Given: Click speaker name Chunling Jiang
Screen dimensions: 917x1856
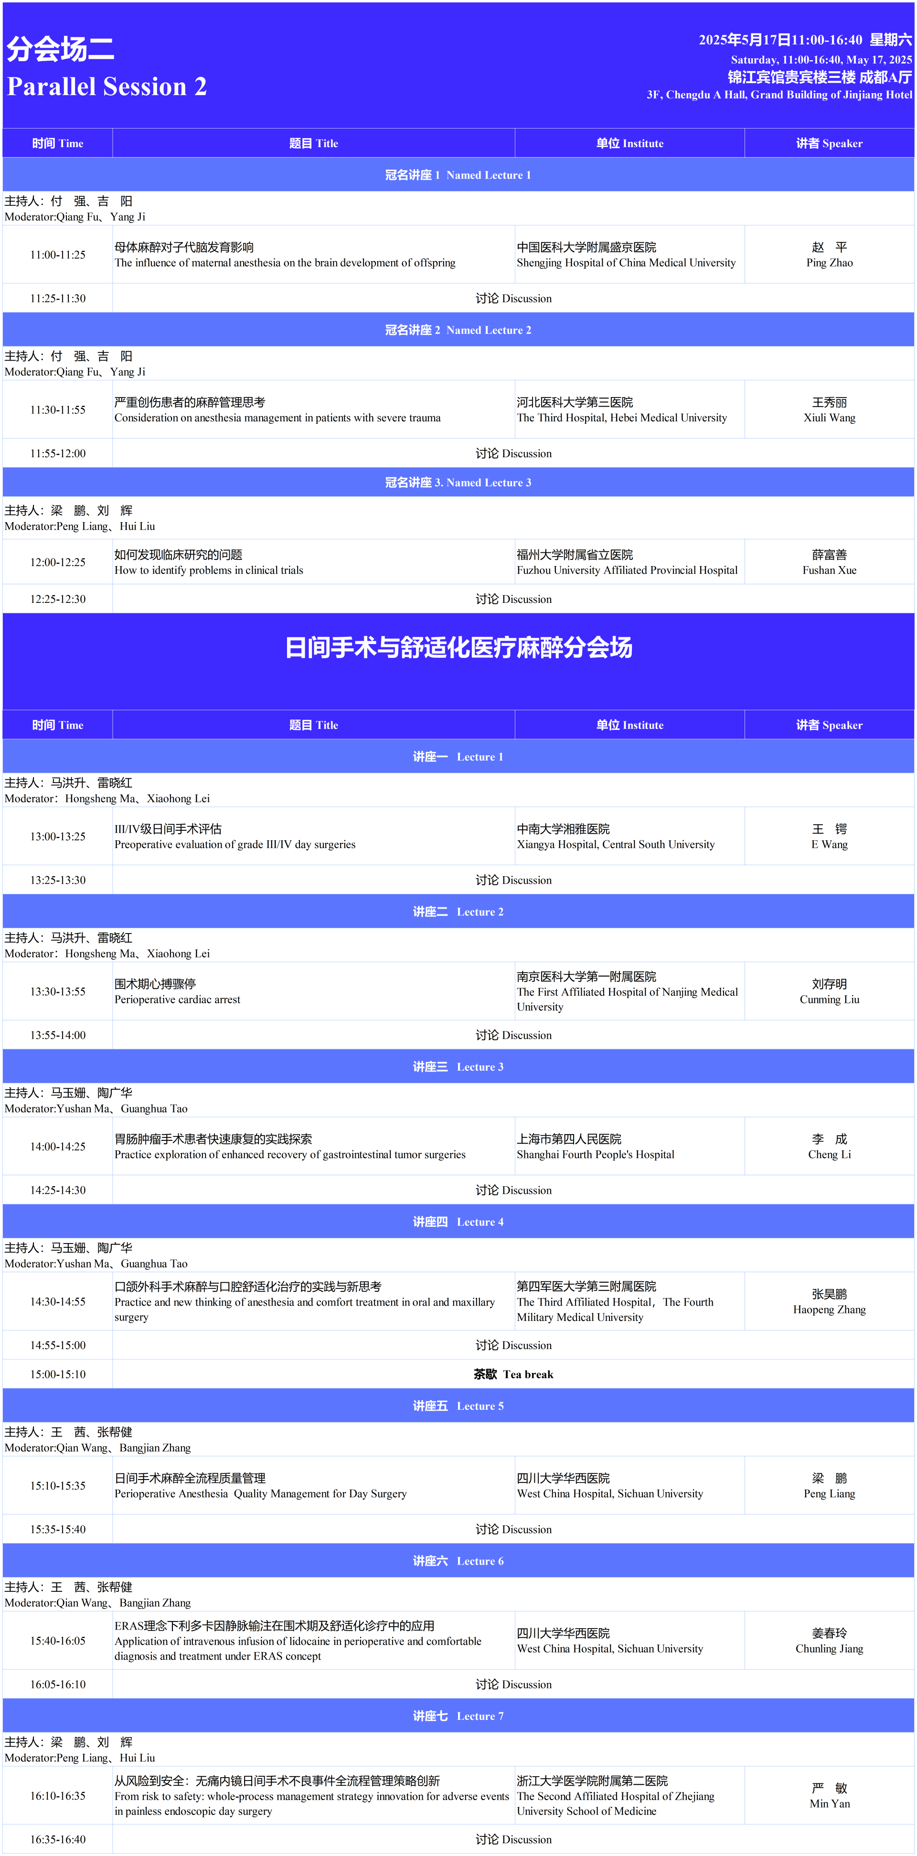Looking at the screenshot, I should click(x=829, y=1649).
